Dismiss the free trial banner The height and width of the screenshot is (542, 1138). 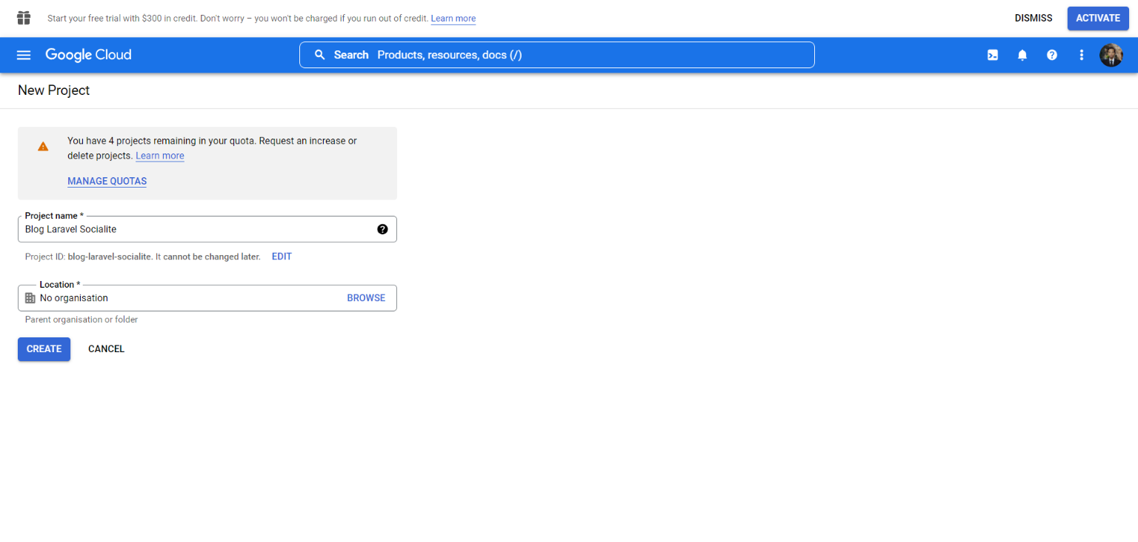pos(1033,19)
